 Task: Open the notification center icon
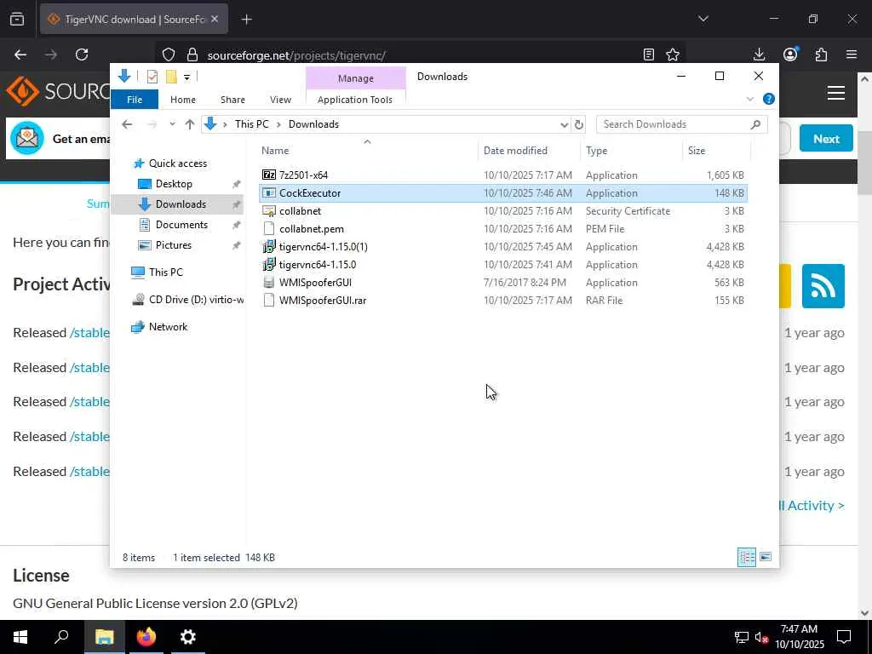844,637
